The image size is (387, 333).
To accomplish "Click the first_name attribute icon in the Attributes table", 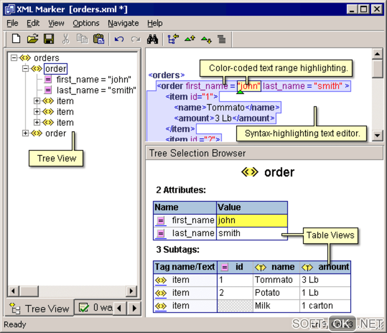I will pos(161,220).
